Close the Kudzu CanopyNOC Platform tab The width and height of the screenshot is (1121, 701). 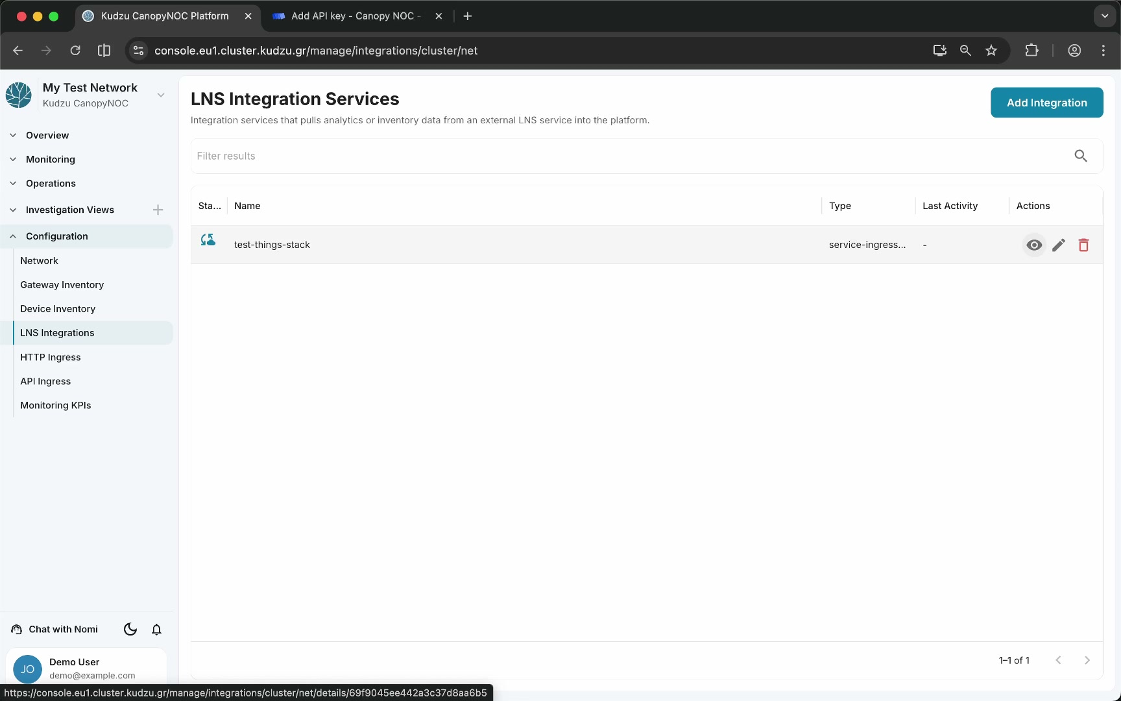point(248,16)
